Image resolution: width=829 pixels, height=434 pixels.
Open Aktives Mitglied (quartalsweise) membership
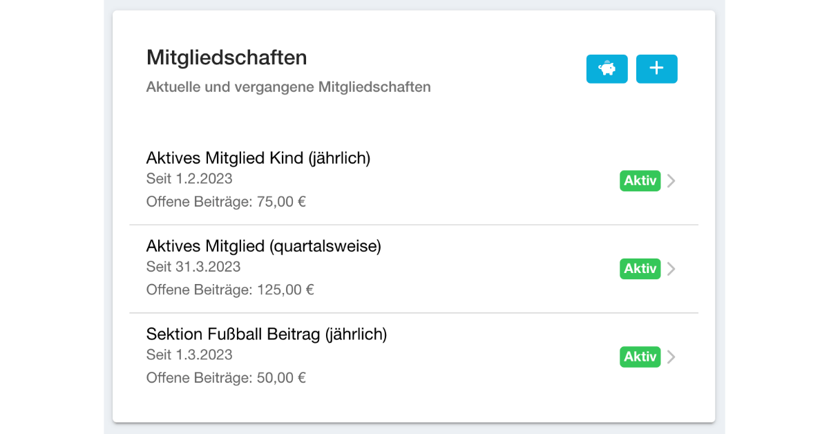(414, 269)
